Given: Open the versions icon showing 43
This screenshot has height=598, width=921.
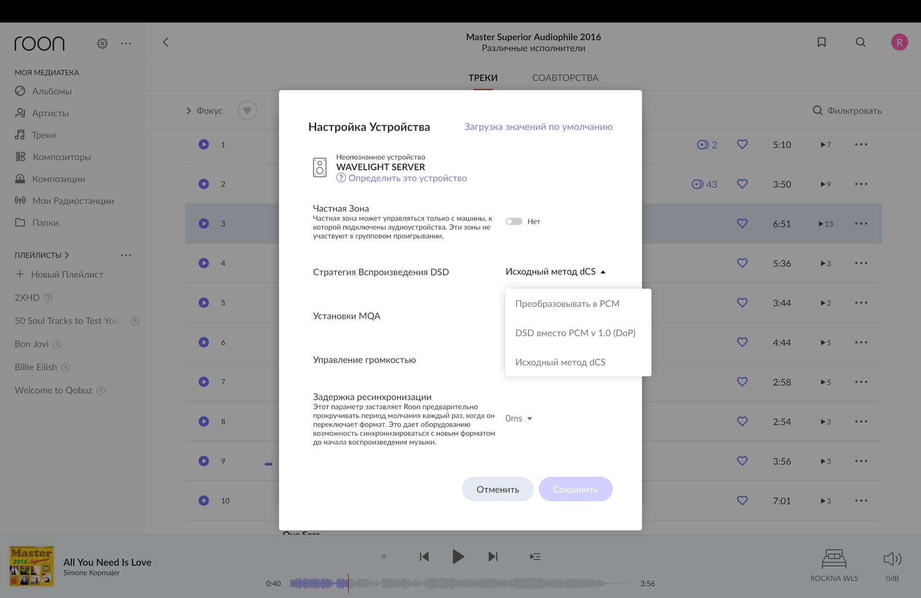Looking at the screenshot, I should (x=704, y=184).
